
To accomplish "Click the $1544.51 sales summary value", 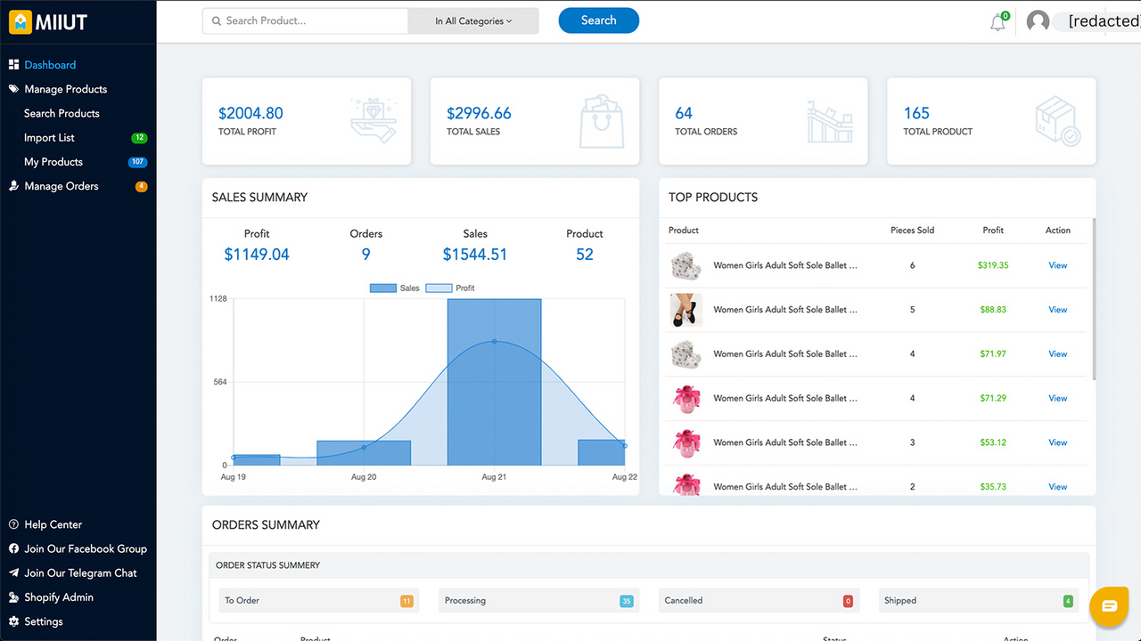I will (475, 255).
